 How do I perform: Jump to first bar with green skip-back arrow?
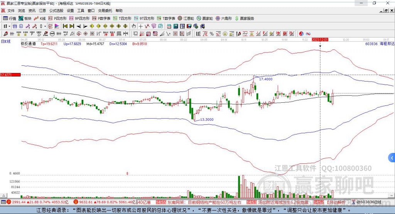click(x=65, y=26)
